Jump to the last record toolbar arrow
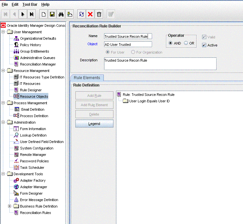The image size is (243, 224). coord(32,14)
